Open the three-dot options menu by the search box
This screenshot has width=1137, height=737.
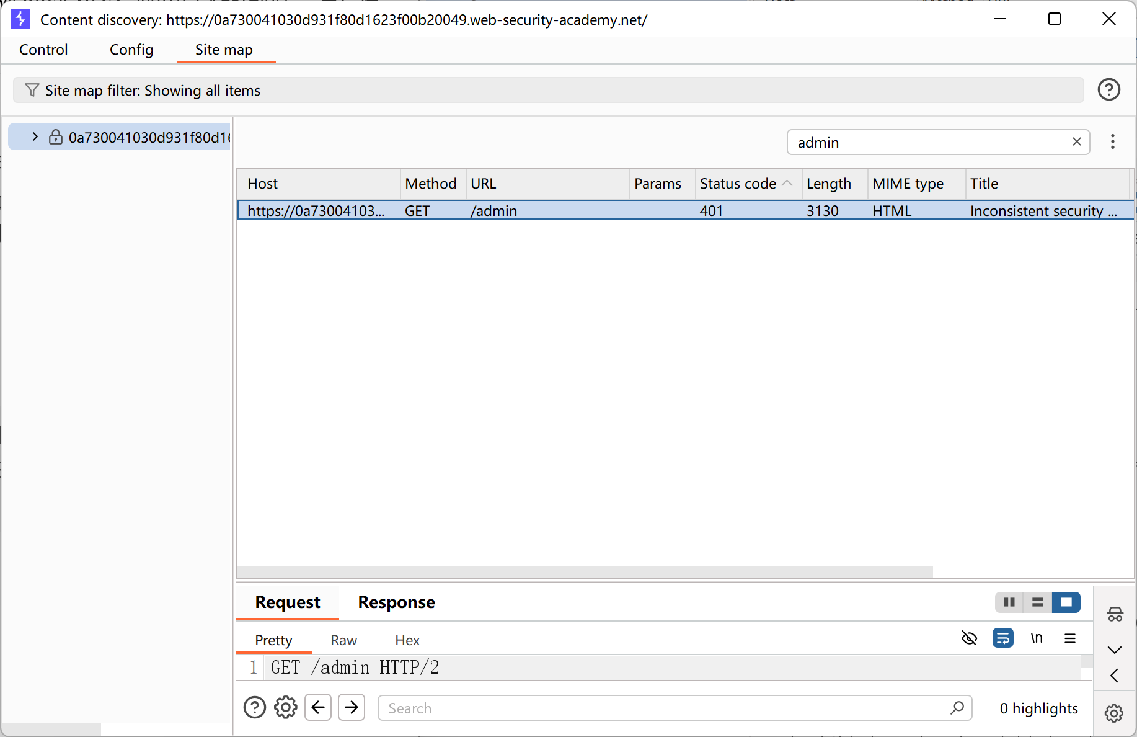1113,142
